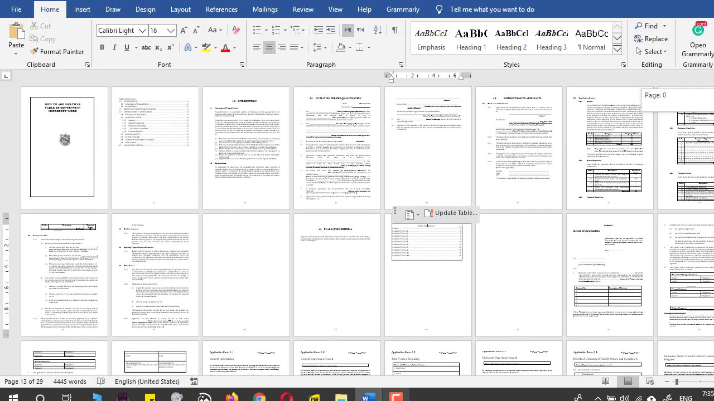The width and height of the screenshot is (714, 401).
Task: Apply strikethrough to text
Action: coord(145,47)
